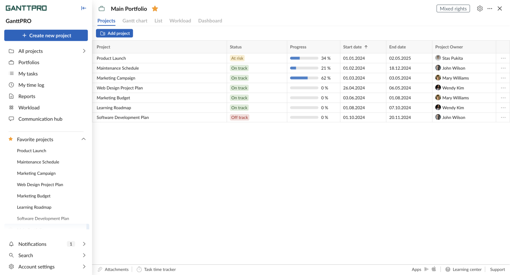This screenshot has width=510, height=275.
Task: Open the portfolio settings gear icon
Action: pyautogui.click(x=480, y=8)
